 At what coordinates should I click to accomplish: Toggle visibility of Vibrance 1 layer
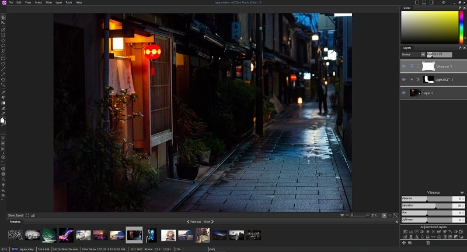point(403,66)
